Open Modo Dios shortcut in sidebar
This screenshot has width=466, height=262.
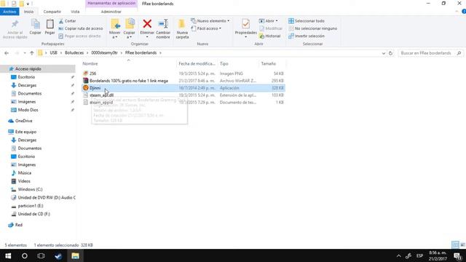[x=28, y=110]
